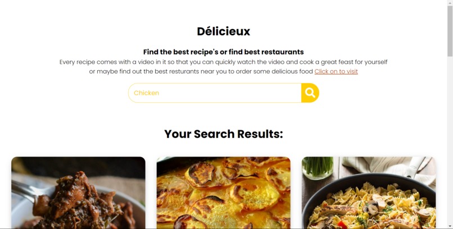Click the 'Every recipe comes with a video' line
Image resolution: width=453 pixels, height=229 pixels.
pyautogui.click(x=223, y=62)
